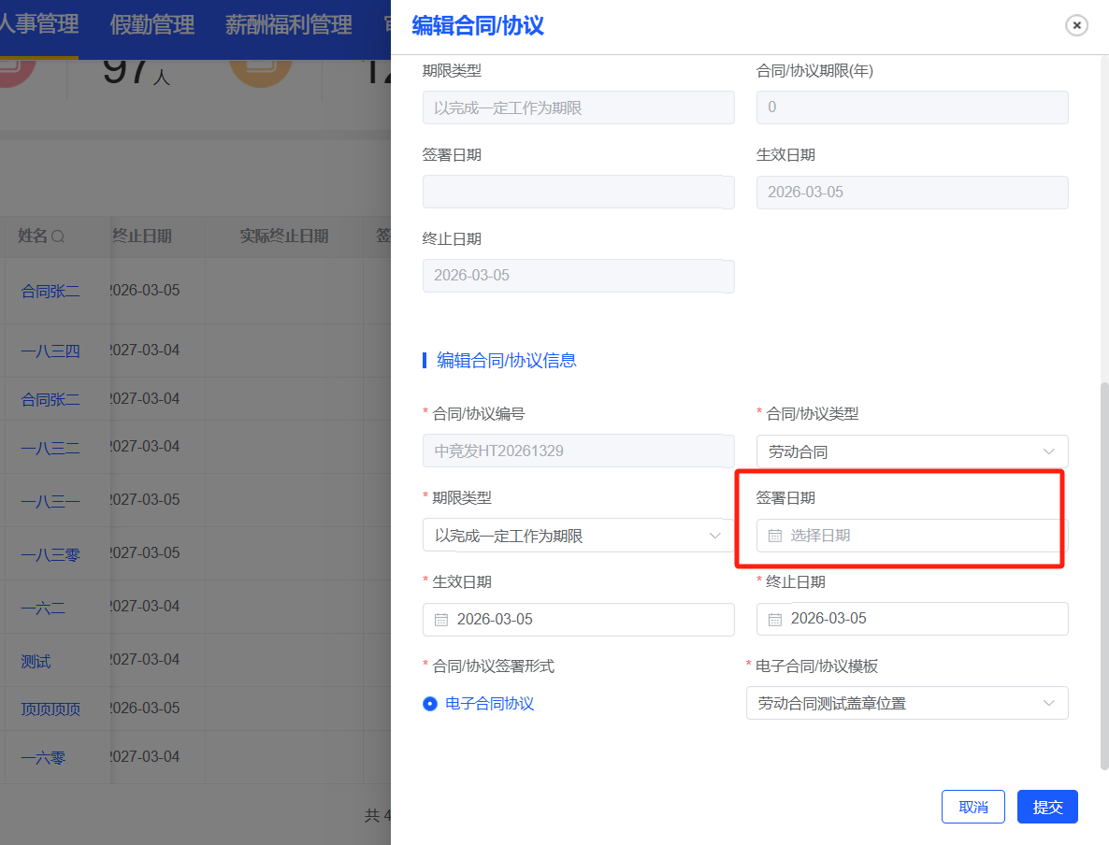Close the 编辑合同/协议 dialog

(1075, 25)
